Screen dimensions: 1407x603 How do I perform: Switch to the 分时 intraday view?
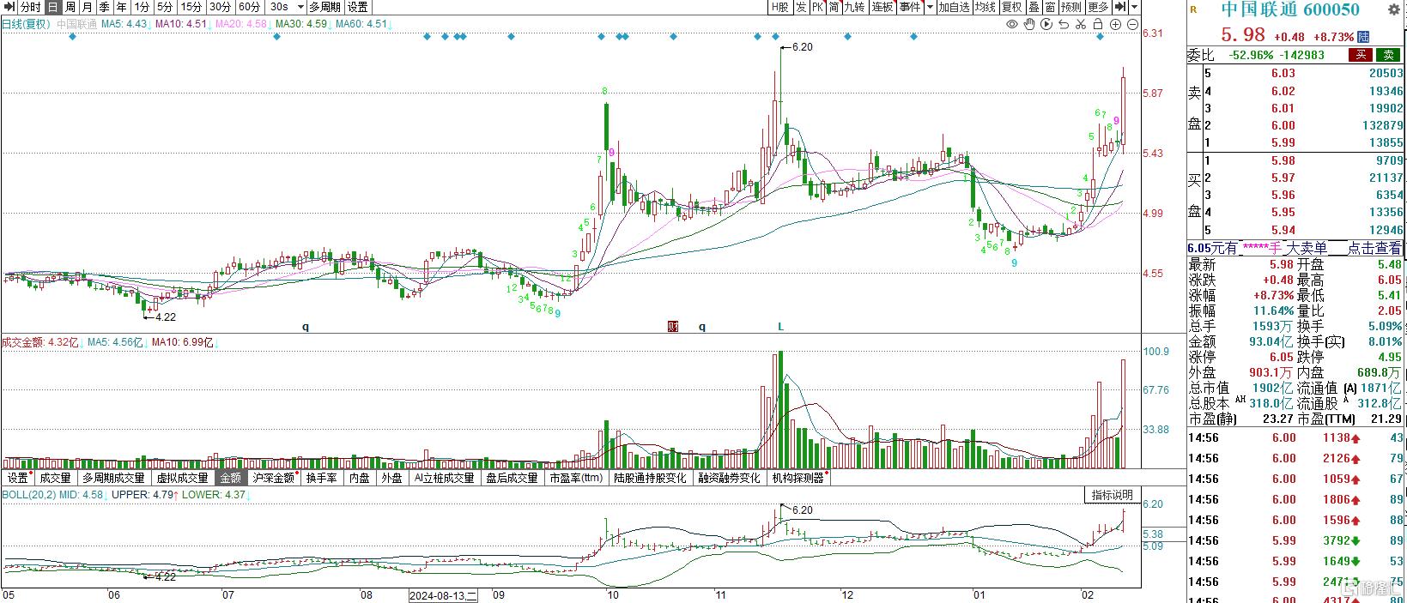[29, 7]
